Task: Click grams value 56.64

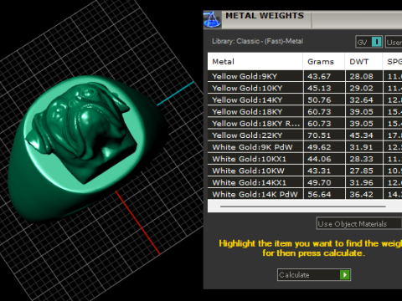Action: (319, 194)
